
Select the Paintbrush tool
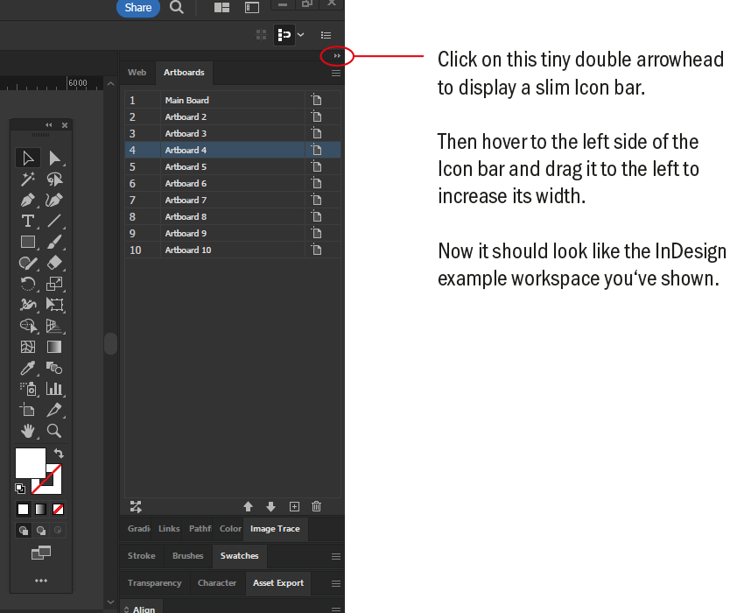(x=54, y=242)
